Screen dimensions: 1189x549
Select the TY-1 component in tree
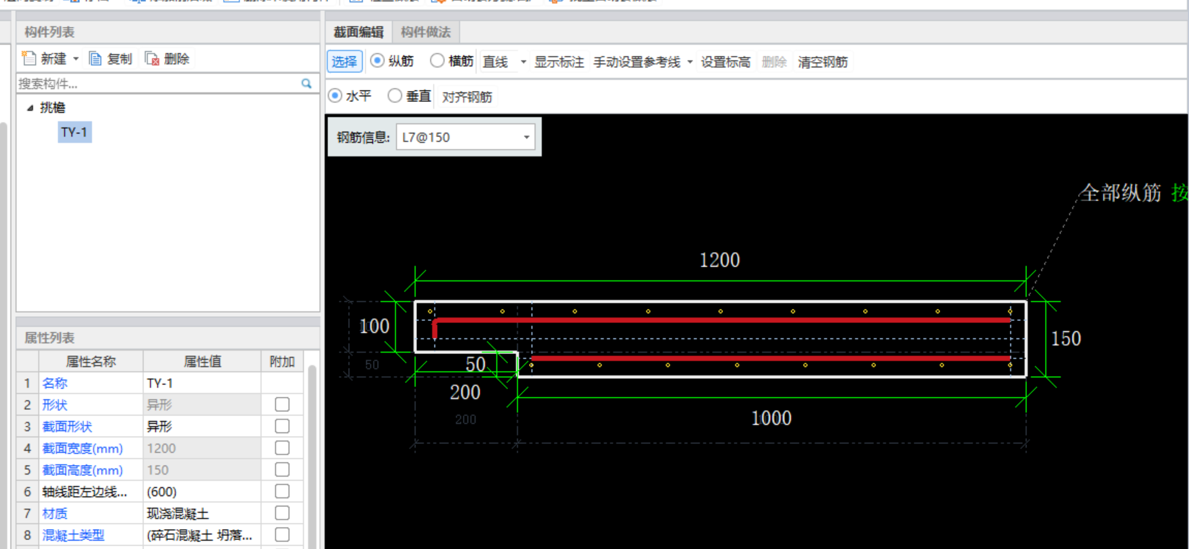click(x=74, y=132)
